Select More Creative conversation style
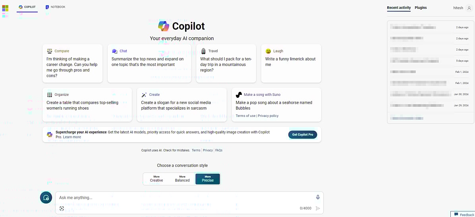Image resolution: width=475 pixels, height=217 pixels. click(x=156, y=178)
